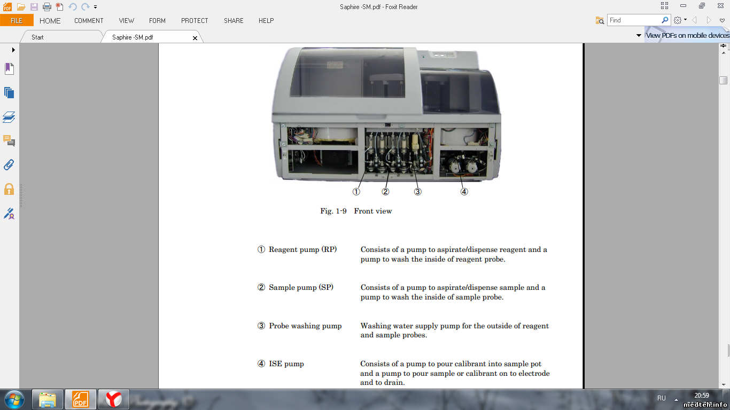This screenshot has width=730, height=410.
Task: Open the Security lock panel
Action: tap(9, 189)
